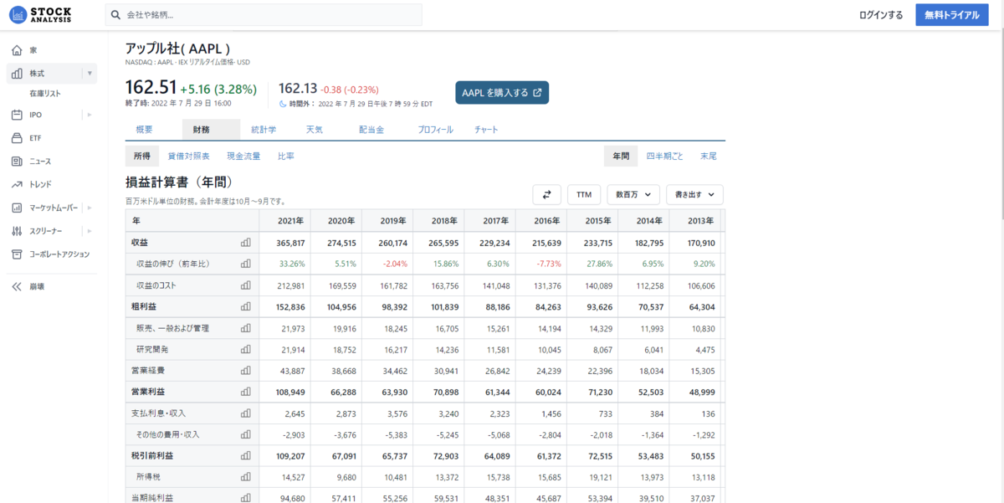Open chart icon in 収益の伸び row
This screenshot has height=503, width=1004.
tap(246, 264)
